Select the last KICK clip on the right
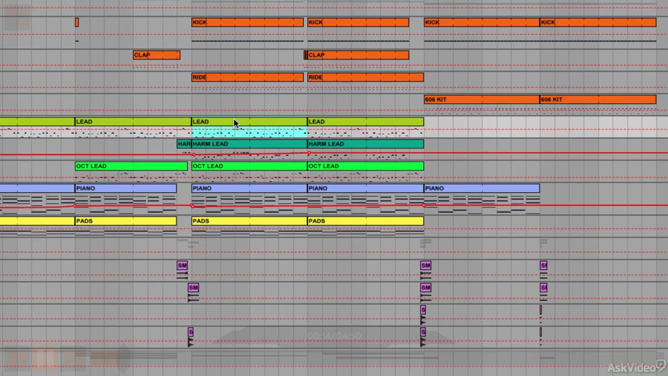The height and width of the screenshot is (376, 668). 598,22
